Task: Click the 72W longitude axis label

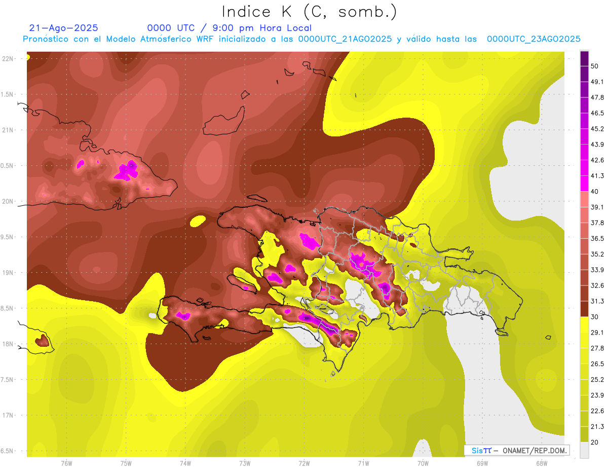Action: pos(304,462)
